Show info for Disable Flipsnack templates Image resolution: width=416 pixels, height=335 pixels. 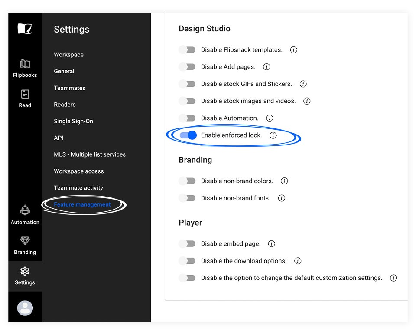293,49
